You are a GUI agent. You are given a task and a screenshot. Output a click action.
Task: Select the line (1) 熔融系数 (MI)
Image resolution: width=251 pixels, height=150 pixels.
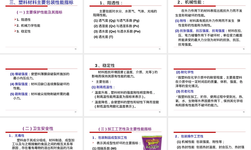pyautogui.click(x=104, y=148)
